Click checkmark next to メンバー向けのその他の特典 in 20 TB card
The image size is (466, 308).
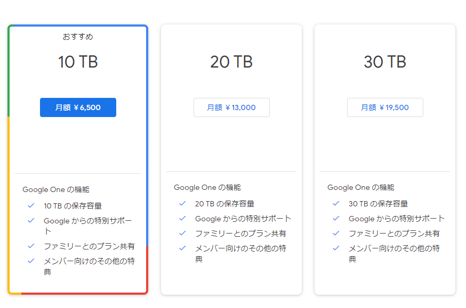[x=182, y=248]
